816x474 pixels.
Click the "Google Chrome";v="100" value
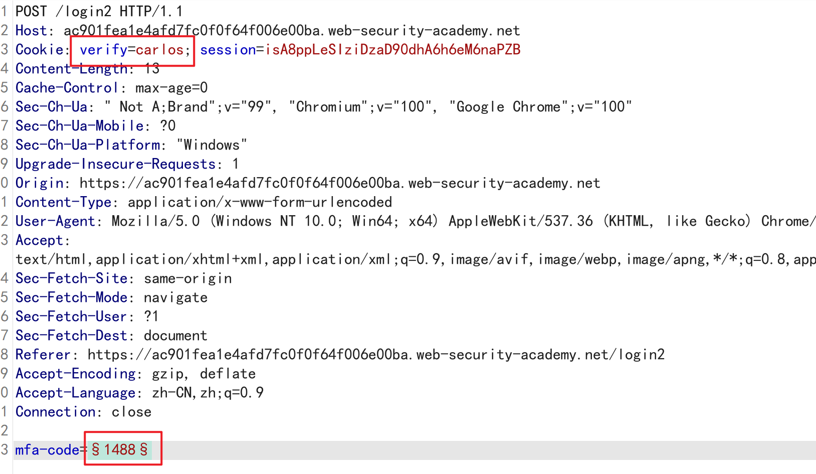click(x=540, y=107)
